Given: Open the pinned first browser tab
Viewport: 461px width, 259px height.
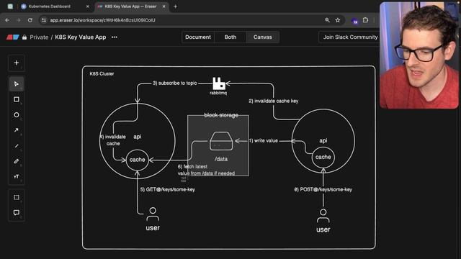Looking at the screenshot, I should (x=10, y=6).
